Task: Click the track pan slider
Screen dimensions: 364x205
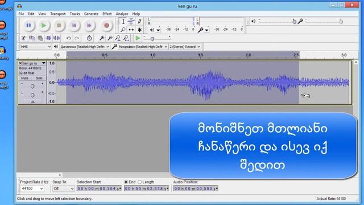Action: click(32, 95)
